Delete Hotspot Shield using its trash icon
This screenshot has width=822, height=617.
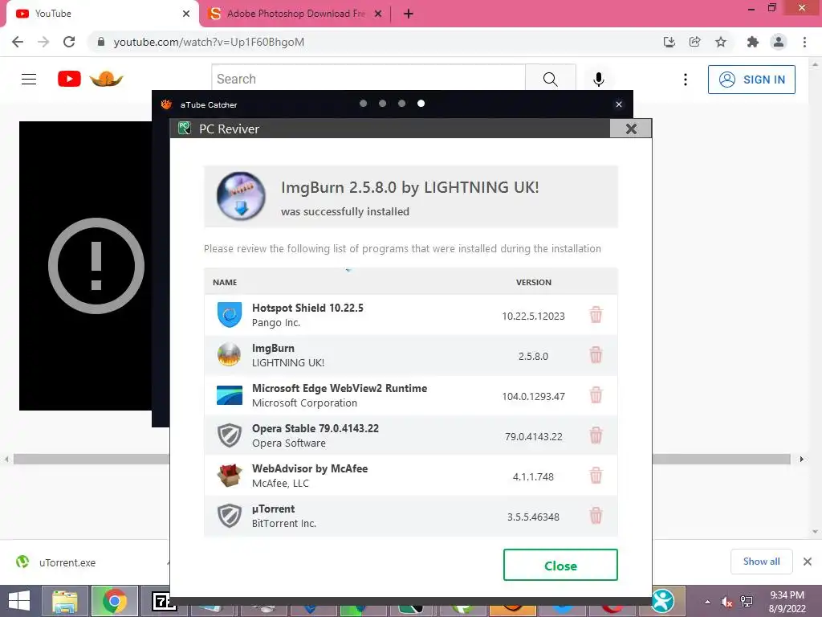596,315
